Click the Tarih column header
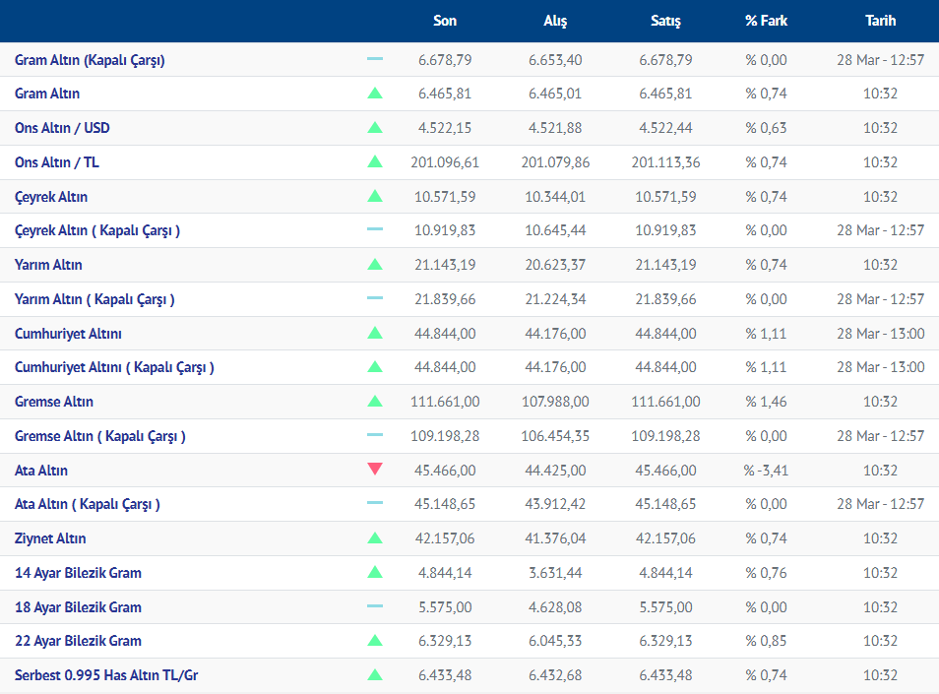This screenshot has width=939, height=694. click(x=880, y=21)
